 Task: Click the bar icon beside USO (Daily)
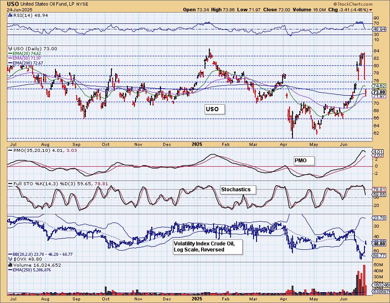click(10, 48)
